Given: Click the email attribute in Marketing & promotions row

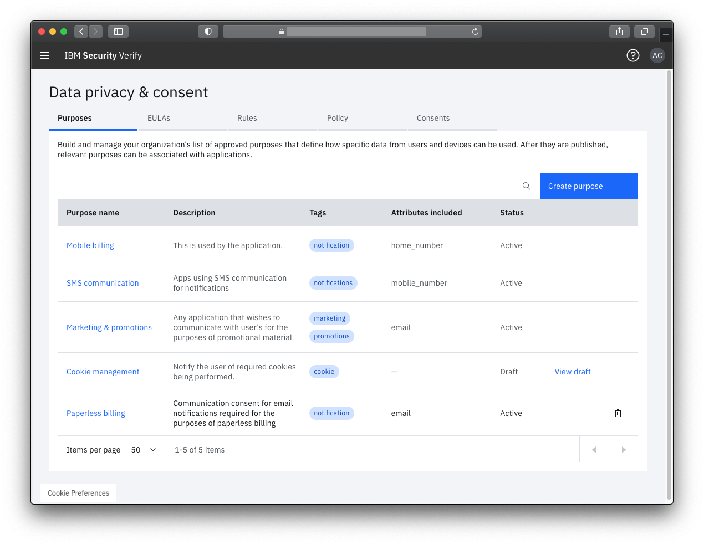Looking at the screenshot, I should [x=401, y=327].
